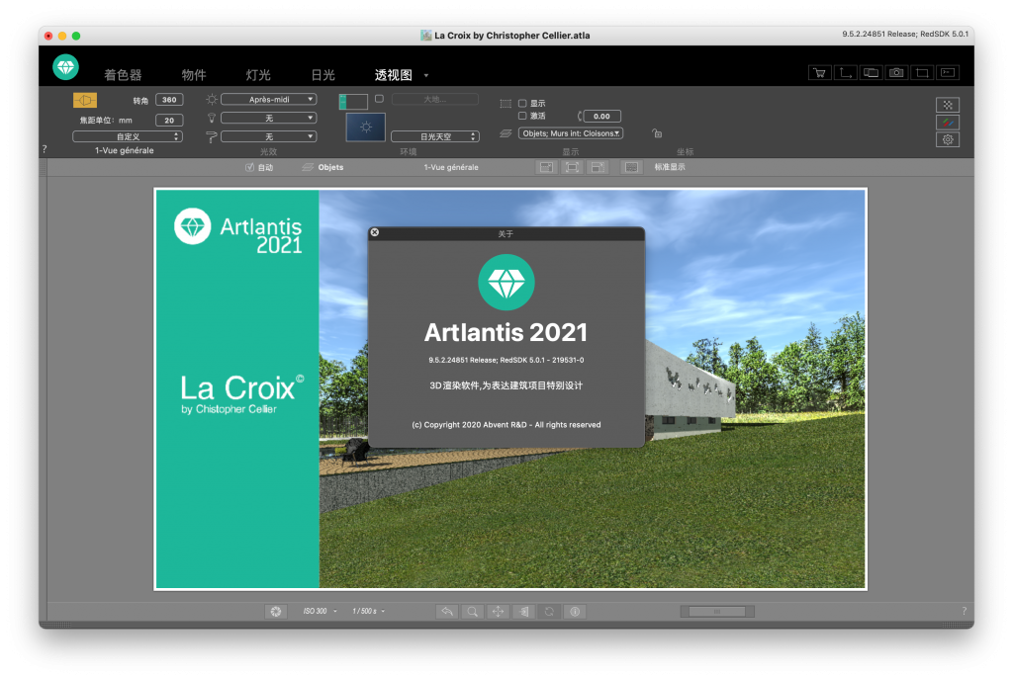Click the unlocked padlock coordinates icon
This screenshot has height=680, width=1013.
[657, 133]
